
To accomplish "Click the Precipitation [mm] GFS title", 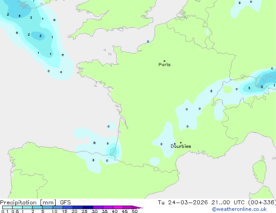I will pyautogui.click(x=35, y=203).
